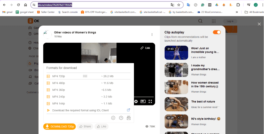Copy video Link from player
264x134 pixels.
click(145, 48)
